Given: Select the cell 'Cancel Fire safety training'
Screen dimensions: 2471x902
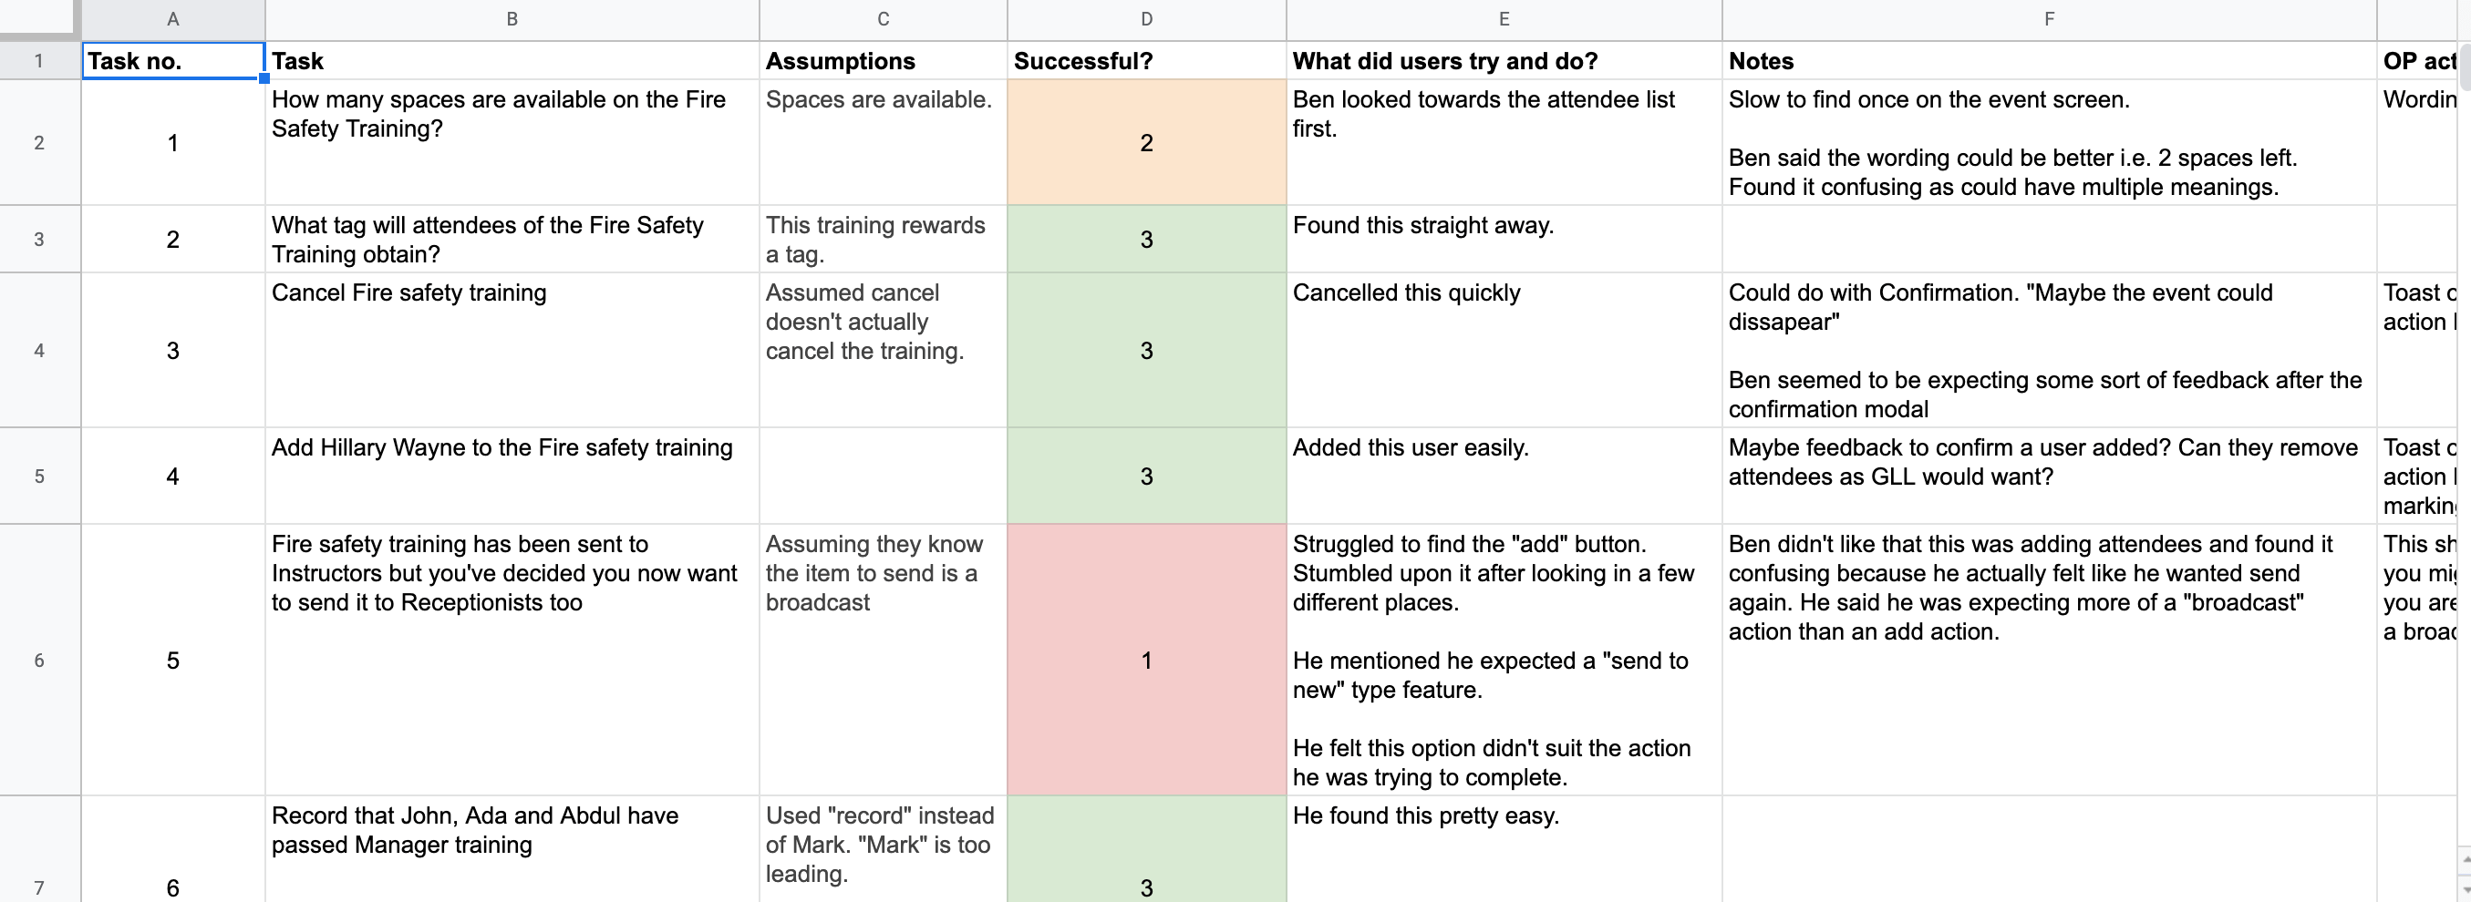Looking at the screenshot, I should (x=512, y=351).
